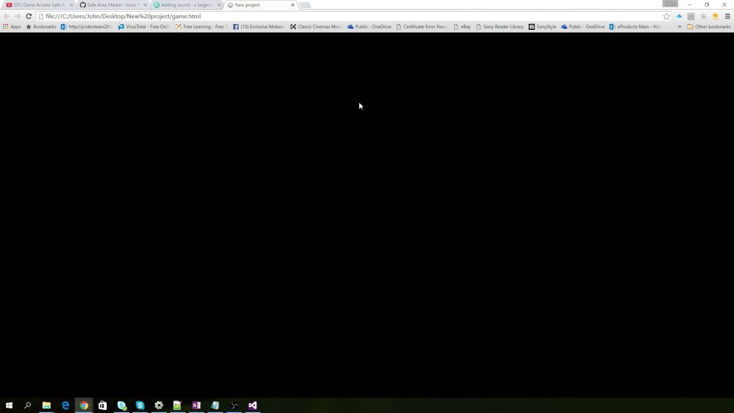The image size is (734, 413).
Task: Close the Adding sound tab
Action: (219, 5)
